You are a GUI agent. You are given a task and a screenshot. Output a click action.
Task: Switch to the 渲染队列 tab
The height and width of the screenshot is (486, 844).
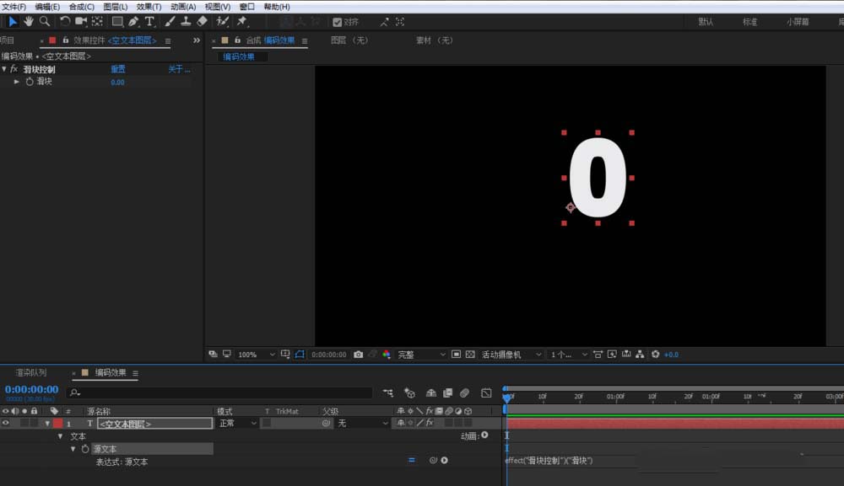pos(31,372)
